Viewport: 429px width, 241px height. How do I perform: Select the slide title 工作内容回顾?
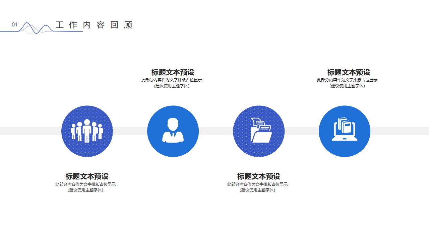pos(94,25)
